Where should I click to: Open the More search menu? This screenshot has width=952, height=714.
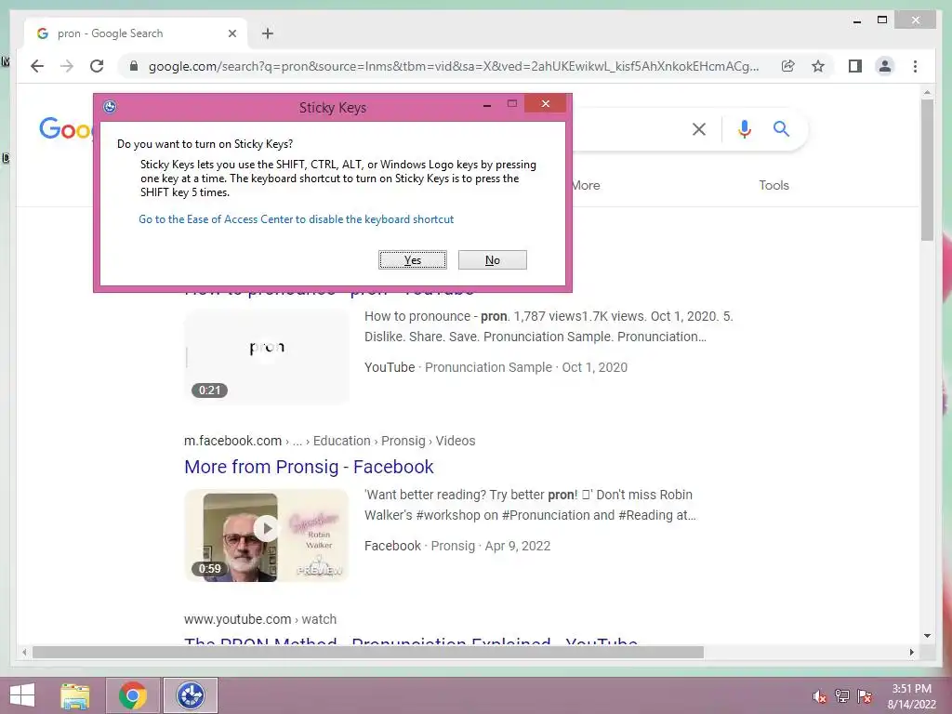click(x=586, y=185)
